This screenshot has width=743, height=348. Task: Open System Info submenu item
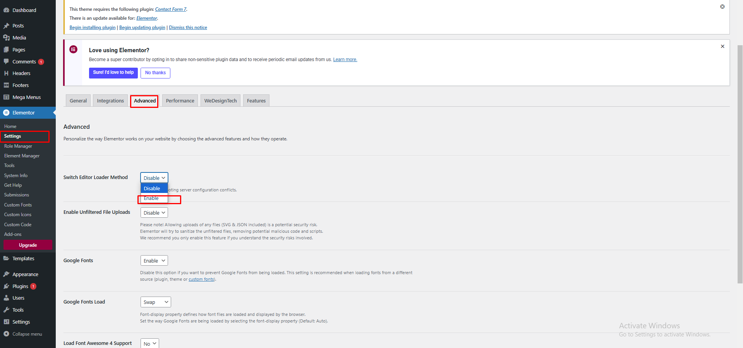(x=16, y=176)
